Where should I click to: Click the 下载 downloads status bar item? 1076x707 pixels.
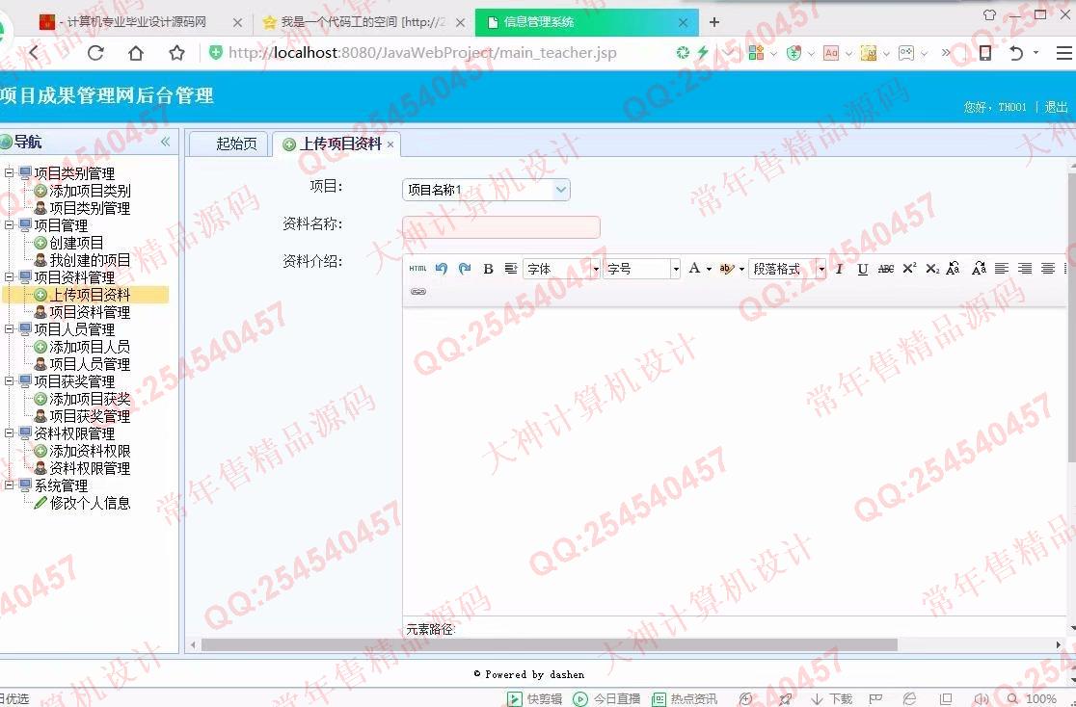coord(832,698)
